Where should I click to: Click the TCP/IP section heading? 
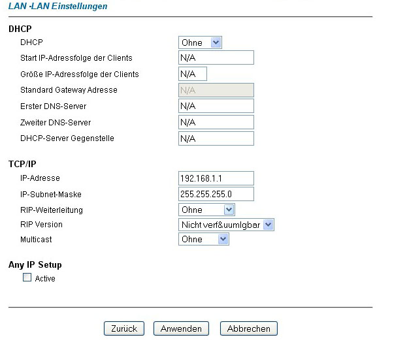(x=22, y=164)
